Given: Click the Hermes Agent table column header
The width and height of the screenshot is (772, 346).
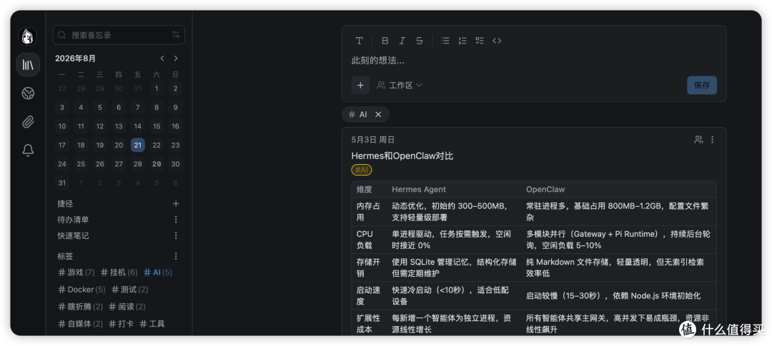Looking at the screenshot, I should [418, 189].
